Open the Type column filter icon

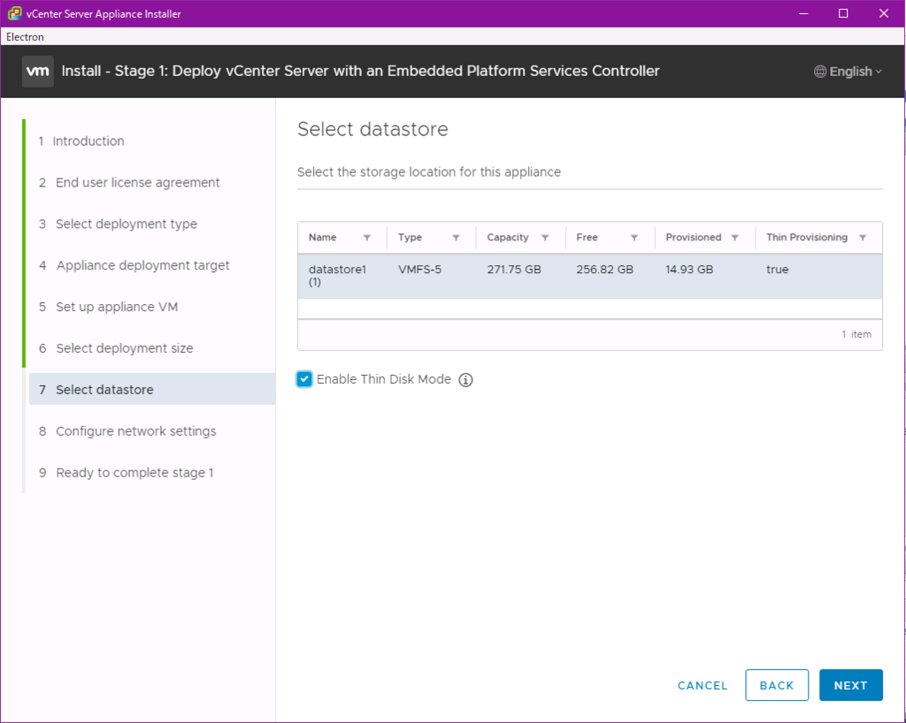(456, 238)
